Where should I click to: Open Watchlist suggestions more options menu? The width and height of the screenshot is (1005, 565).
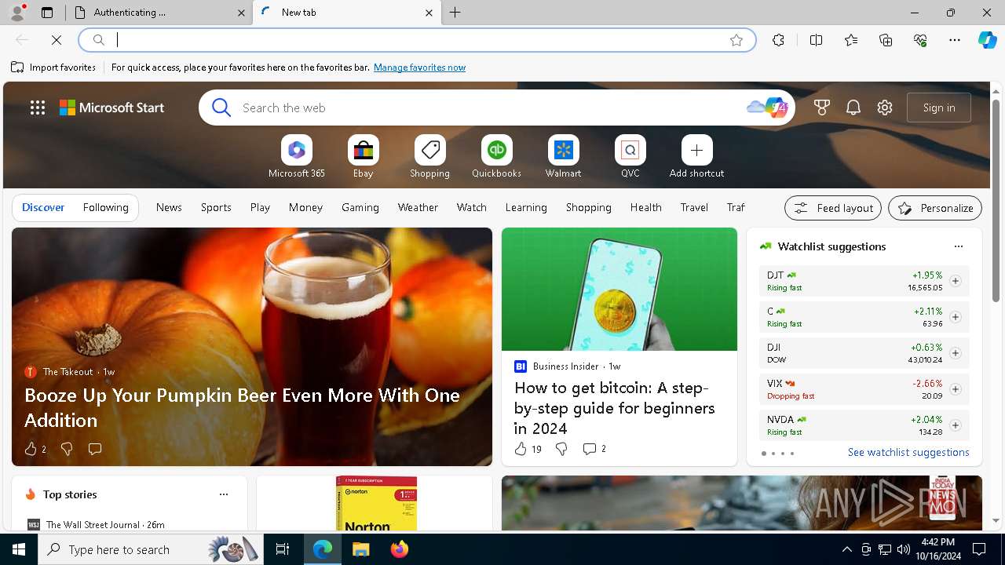coord(958,246)
